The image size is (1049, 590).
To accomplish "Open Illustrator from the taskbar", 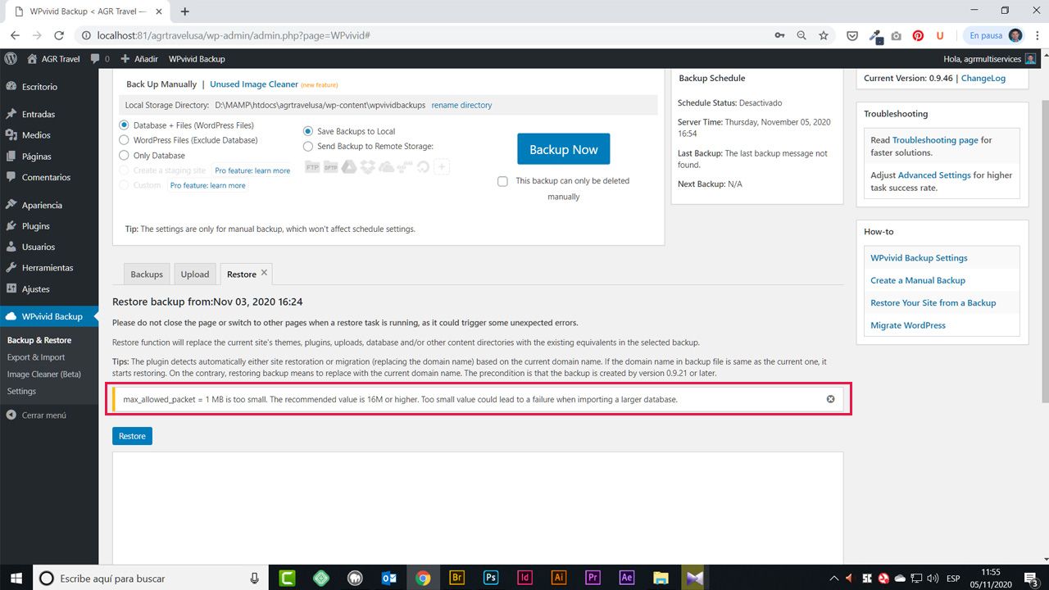I will pyautogui.click(x=559, y=578).
